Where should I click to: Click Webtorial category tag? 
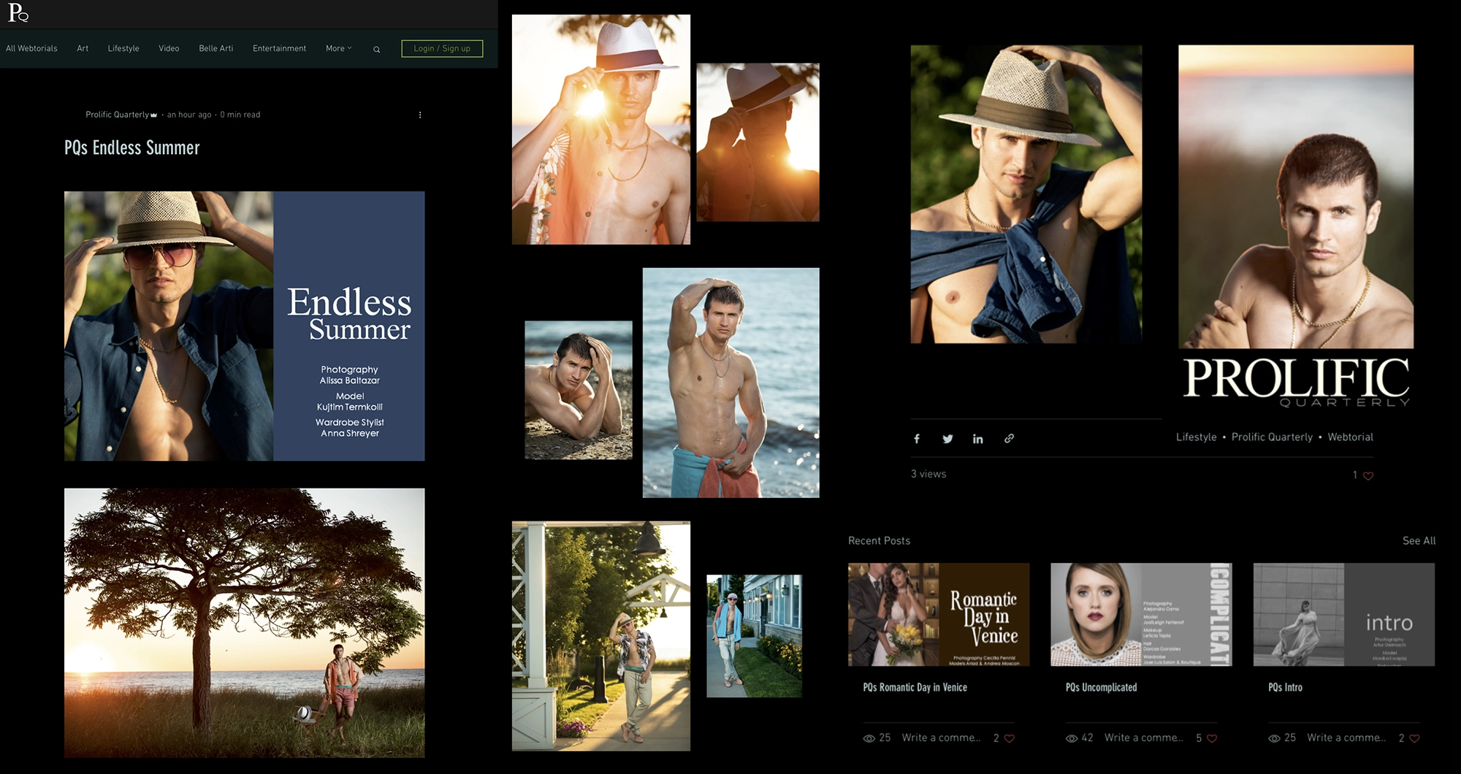coord(1351,437)
